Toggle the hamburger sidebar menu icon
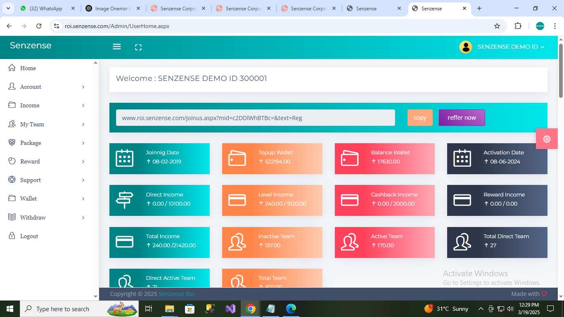Screen dimensions: 564x317 (x=117, y=47)
